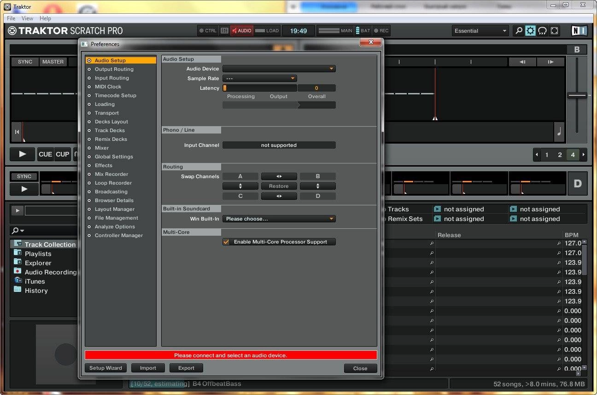The image size is (597, 395).
Task: Click the swap C and D channels arrow button
Action: 279,196
